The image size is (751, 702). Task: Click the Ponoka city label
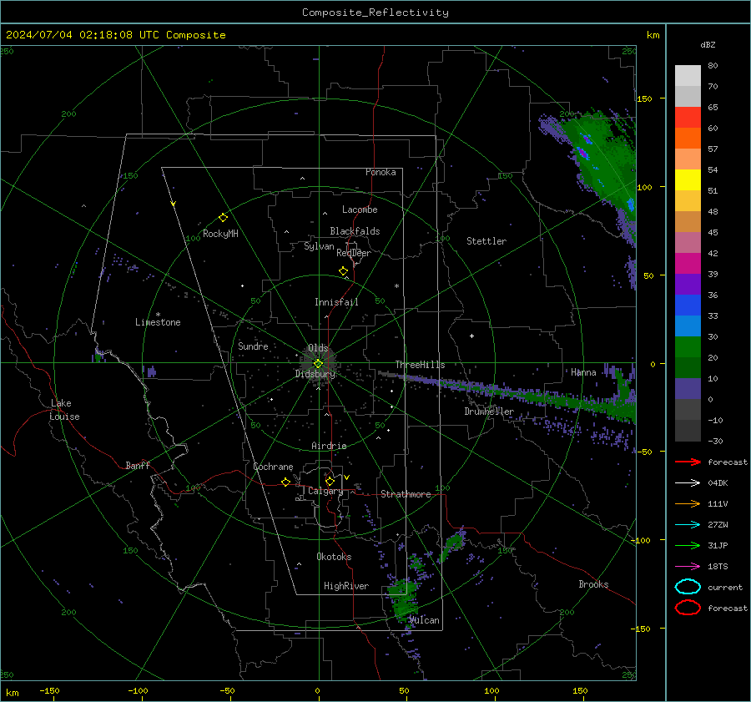pyautogui.click(x=381, y=172)
